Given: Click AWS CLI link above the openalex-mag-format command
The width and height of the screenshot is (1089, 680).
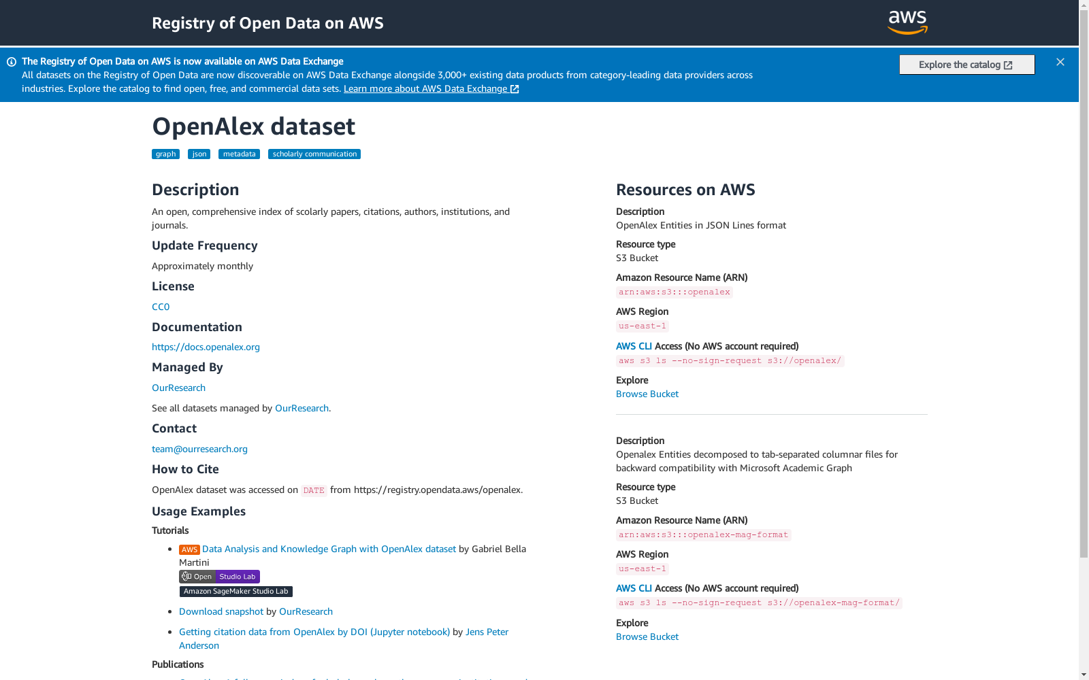Looking at the screenshot, I should point(634,588).
